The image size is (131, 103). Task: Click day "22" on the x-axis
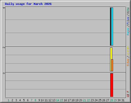[88, 100]
